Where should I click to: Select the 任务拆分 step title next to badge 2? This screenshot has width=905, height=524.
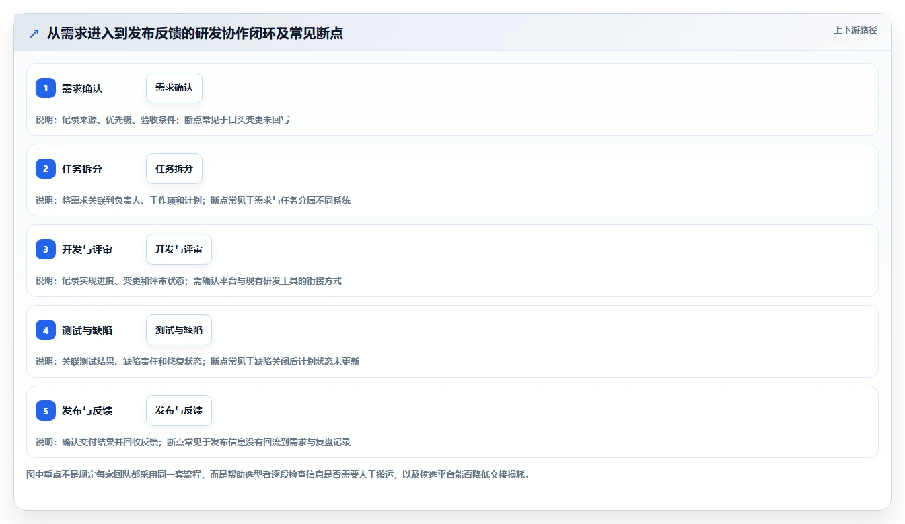tap(82, 169)
